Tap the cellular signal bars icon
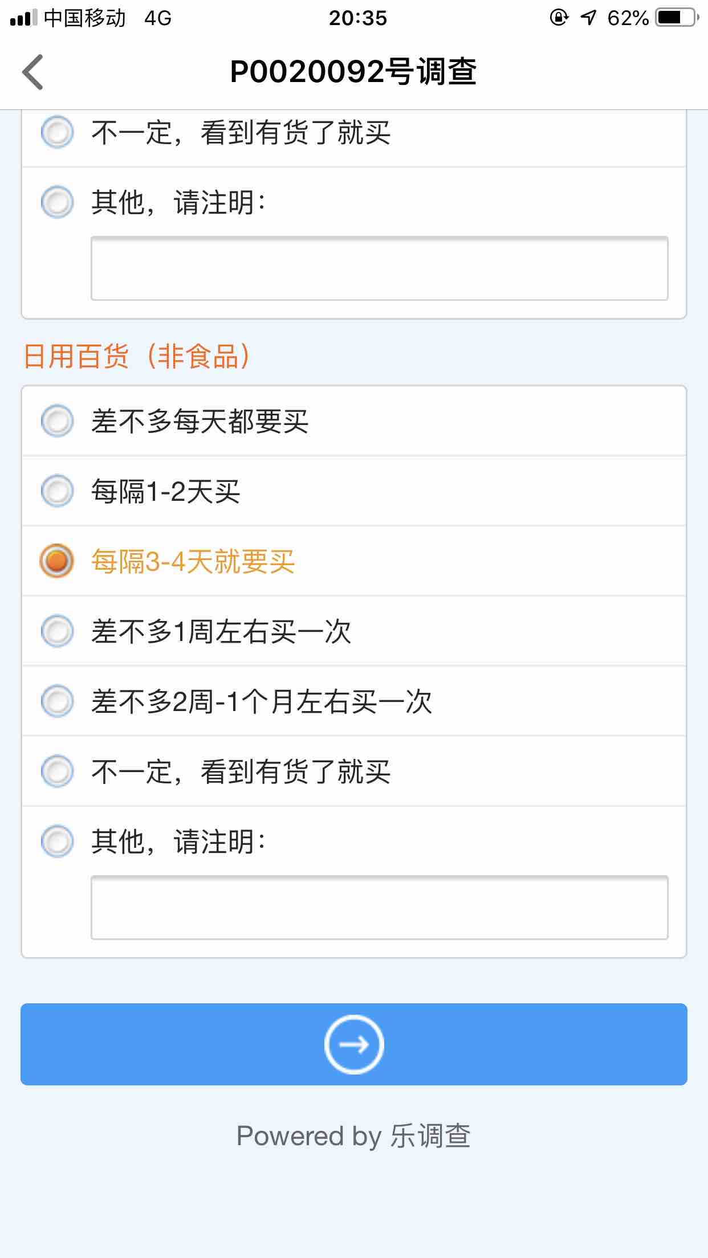This screenshot has height=1258, width=708. coord(23,18)
